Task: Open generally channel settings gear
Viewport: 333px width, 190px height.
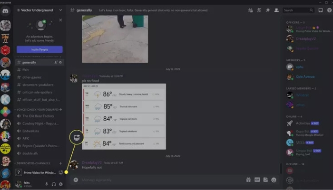Action: tap(60, 62)
